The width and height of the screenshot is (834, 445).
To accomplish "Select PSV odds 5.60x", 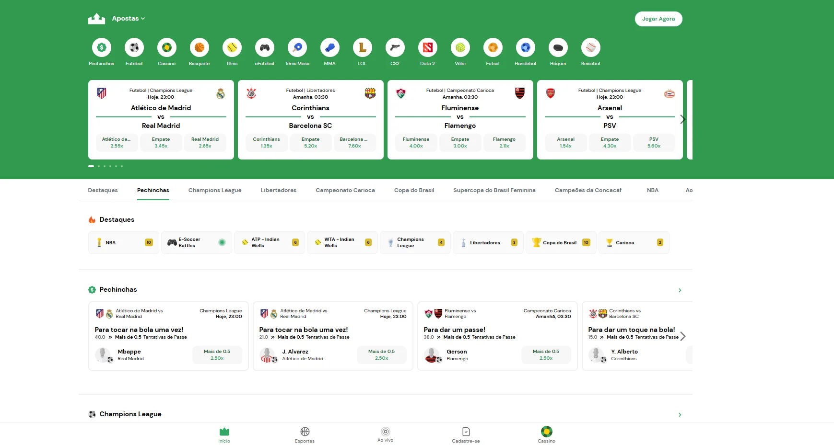I will (654, 143).
